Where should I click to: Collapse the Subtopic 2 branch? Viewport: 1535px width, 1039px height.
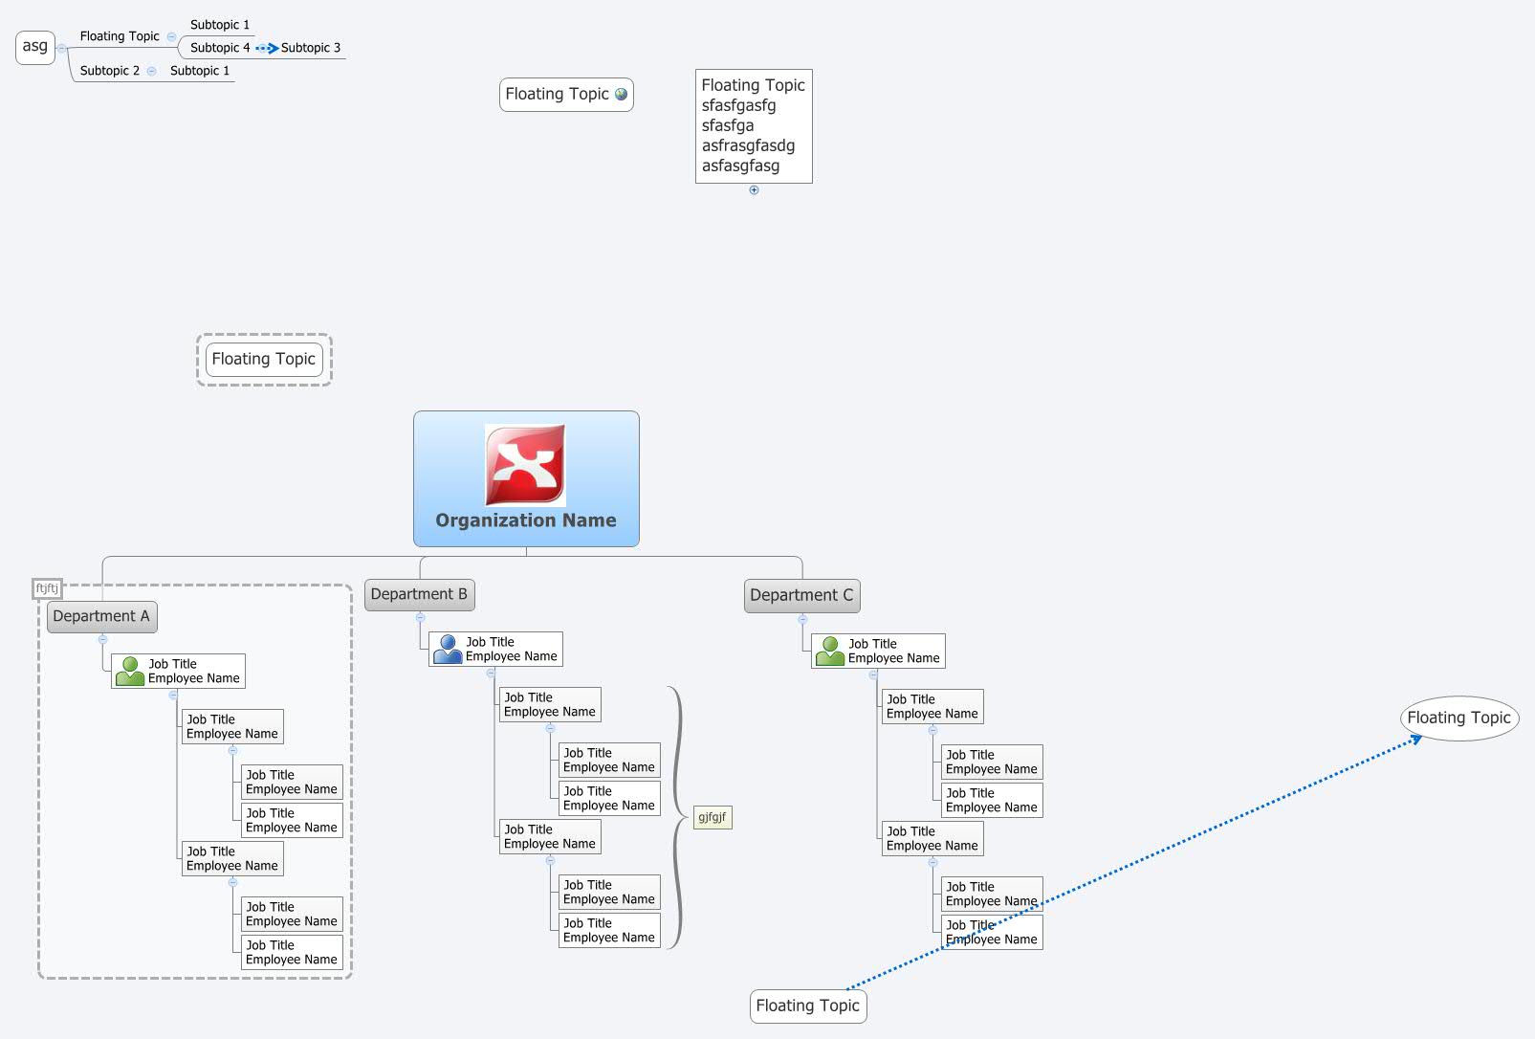point(152,71)
